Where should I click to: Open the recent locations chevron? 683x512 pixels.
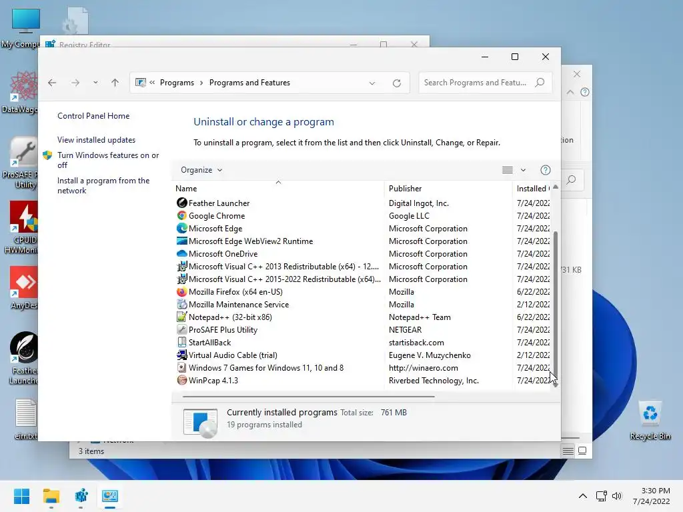point(95,83)
